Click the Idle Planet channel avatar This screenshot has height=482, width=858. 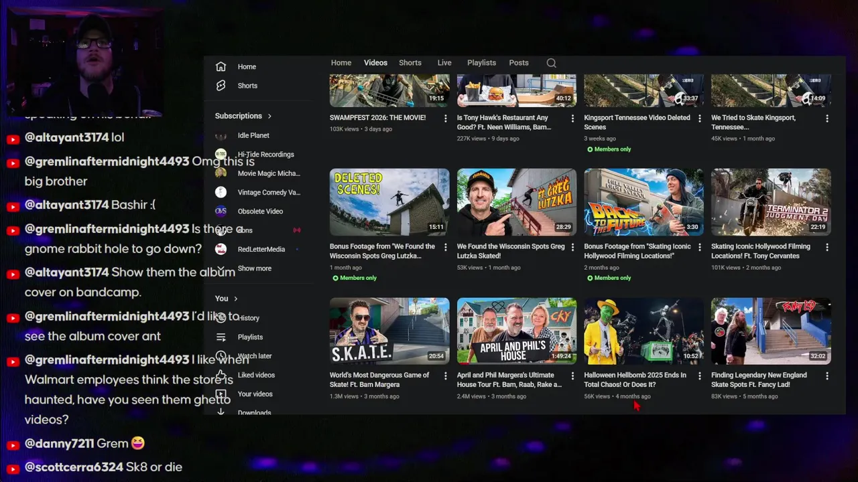(x=221, y=135)
